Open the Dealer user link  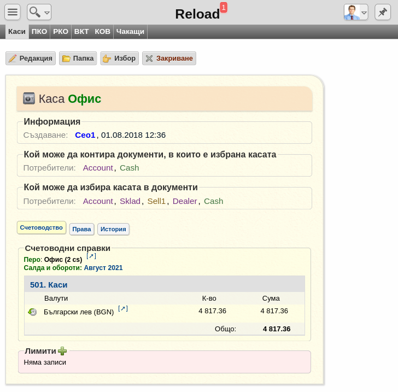coord(185,201)
